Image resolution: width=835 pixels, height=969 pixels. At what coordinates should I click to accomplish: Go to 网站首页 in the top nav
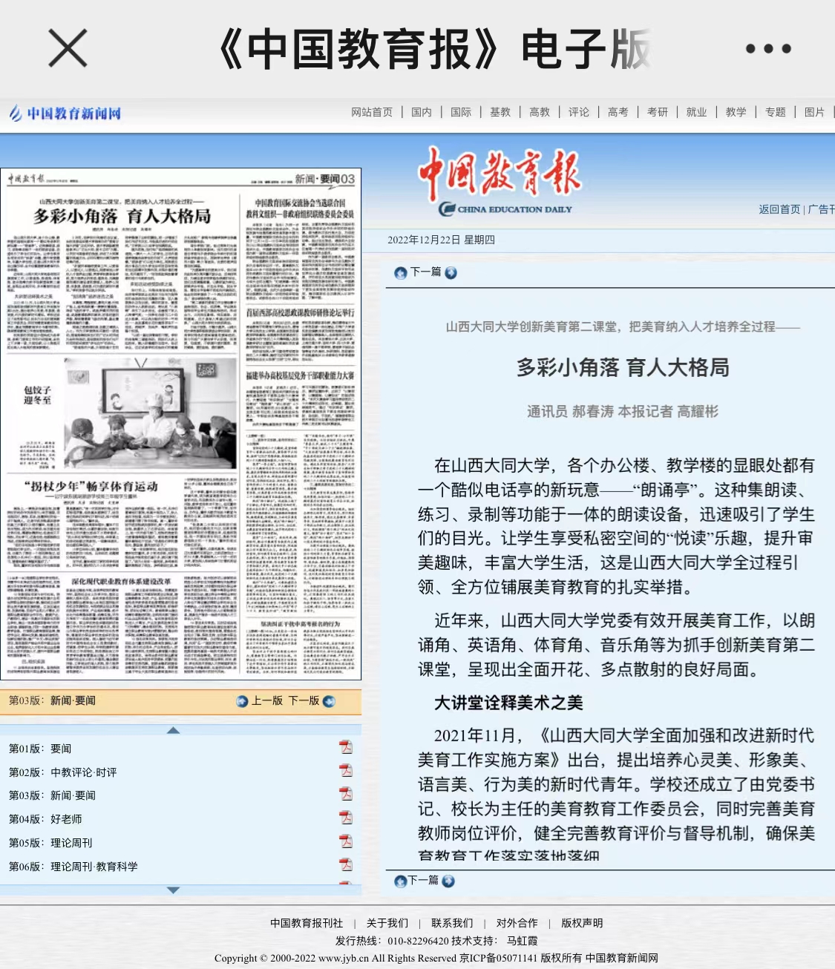coord(372,112)
